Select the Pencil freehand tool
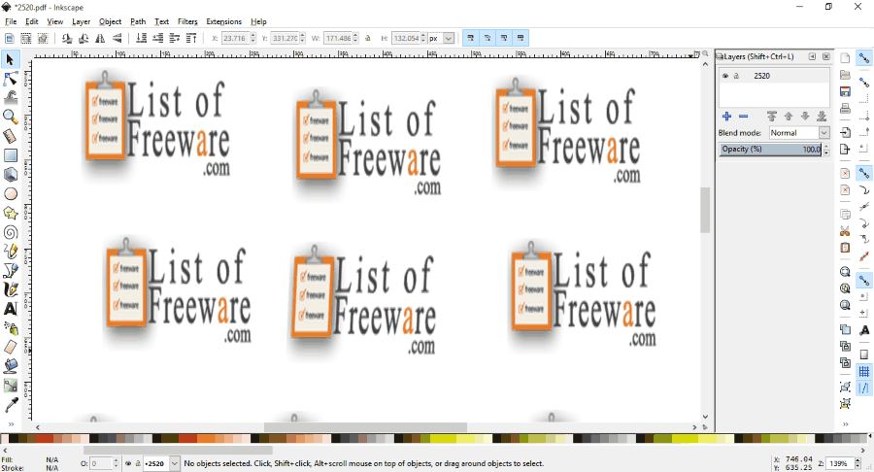Image resolution: width=874 pixels, height=472 pixels. (10, 252)
